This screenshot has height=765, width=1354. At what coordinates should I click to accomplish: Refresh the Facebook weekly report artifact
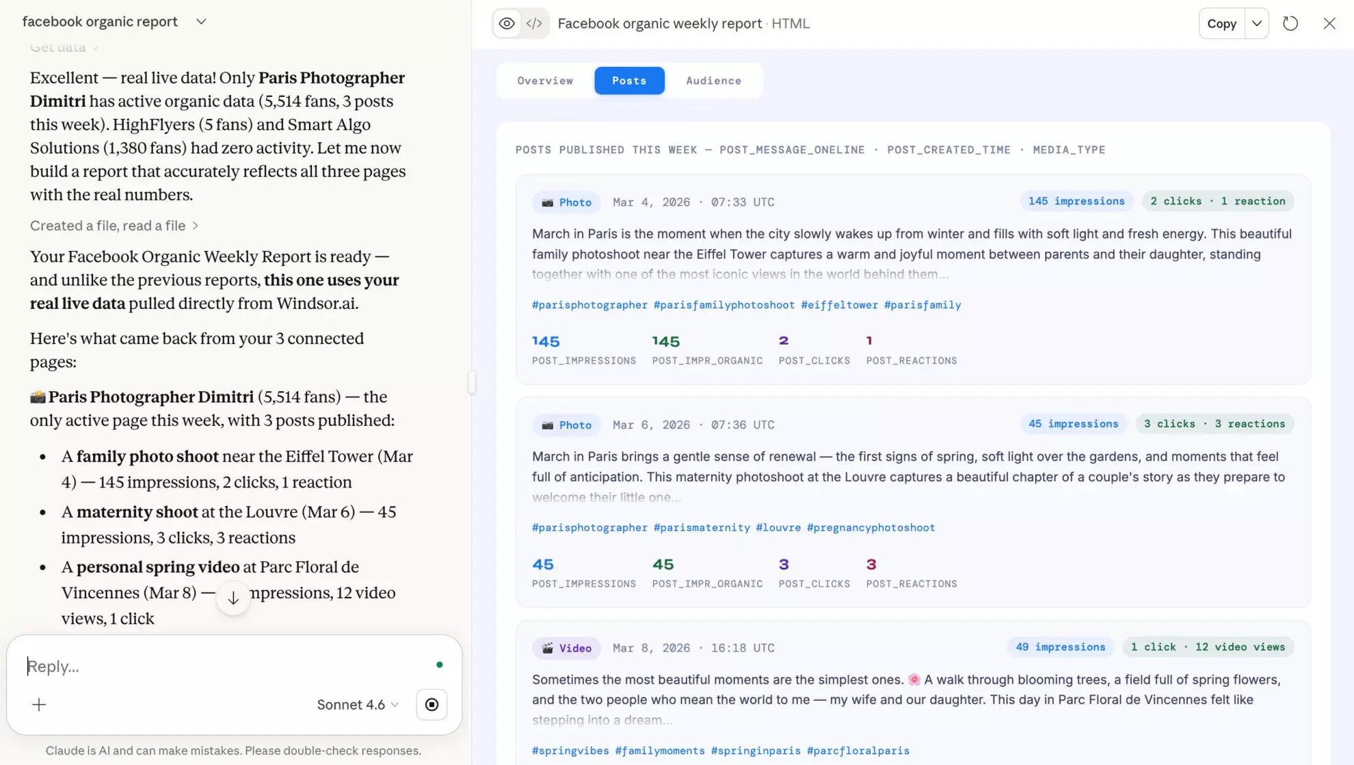point(1291,23)
